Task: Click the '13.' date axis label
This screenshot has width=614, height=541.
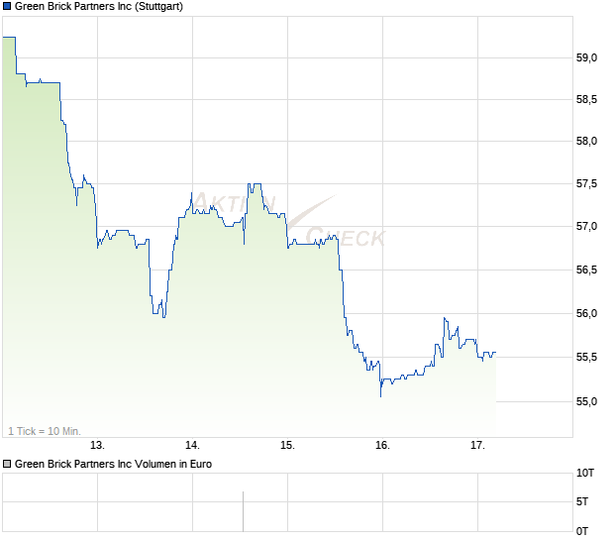Action: (97, 446)
